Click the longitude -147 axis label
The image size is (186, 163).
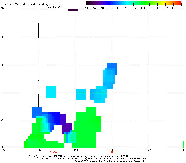pos(38,150)
